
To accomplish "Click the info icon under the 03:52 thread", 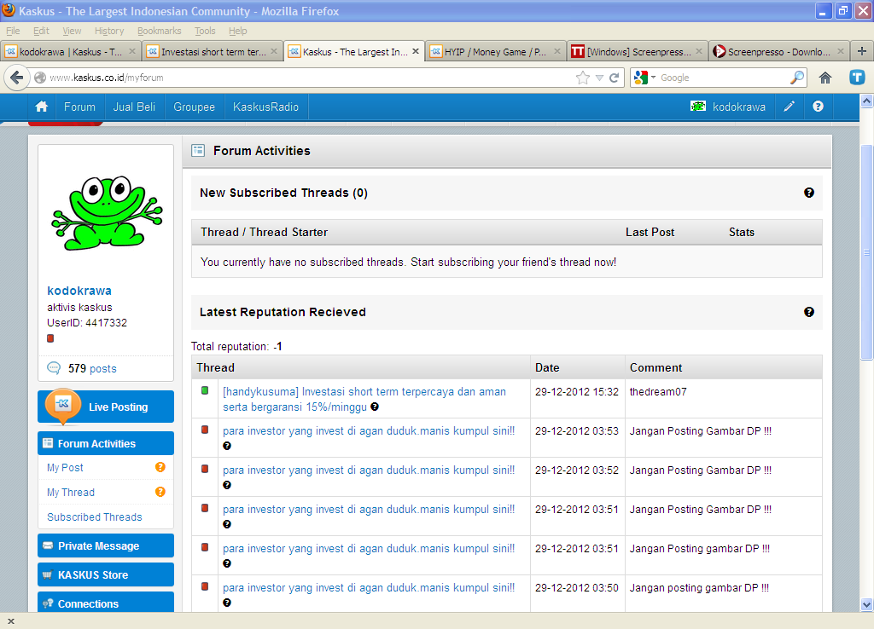I will point(227,485).
